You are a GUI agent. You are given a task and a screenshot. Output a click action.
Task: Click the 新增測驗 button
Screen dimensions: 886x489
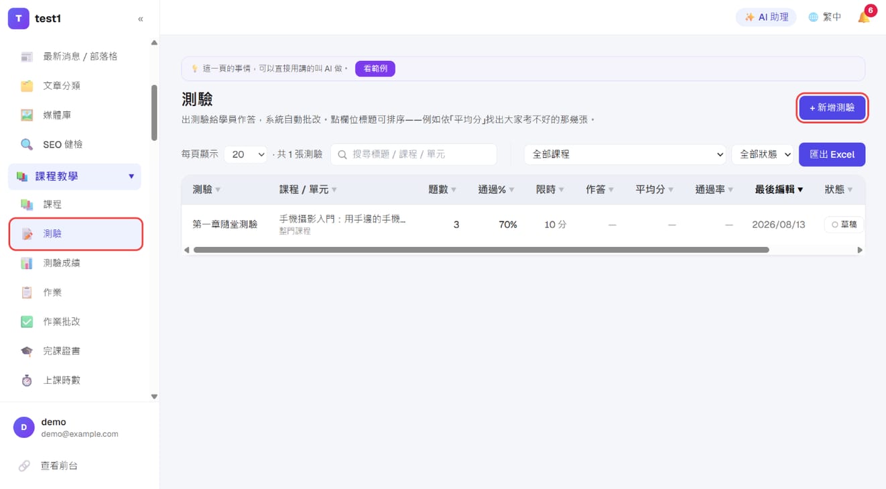(x=832, y=107)
